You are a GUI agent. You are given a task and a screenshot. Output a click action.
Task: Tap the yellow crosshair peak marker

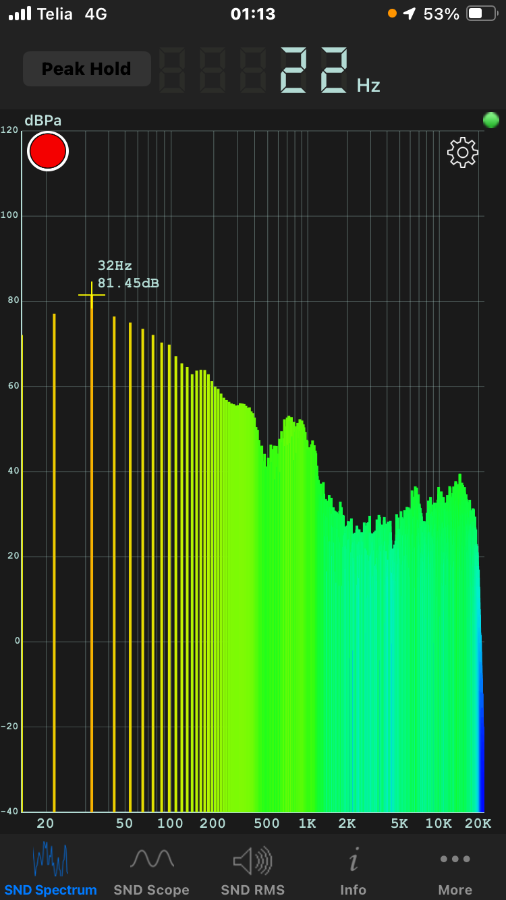pos(92,295)
